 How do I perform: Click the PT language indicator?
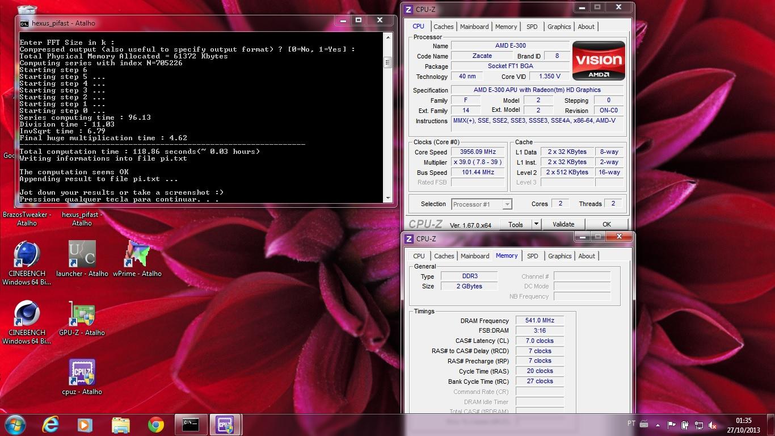point(631,424)
